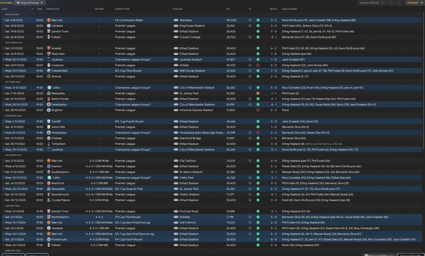
Task: Tick the row selector for Wed, 20/9/2023
Action: (x=3, y=60)
